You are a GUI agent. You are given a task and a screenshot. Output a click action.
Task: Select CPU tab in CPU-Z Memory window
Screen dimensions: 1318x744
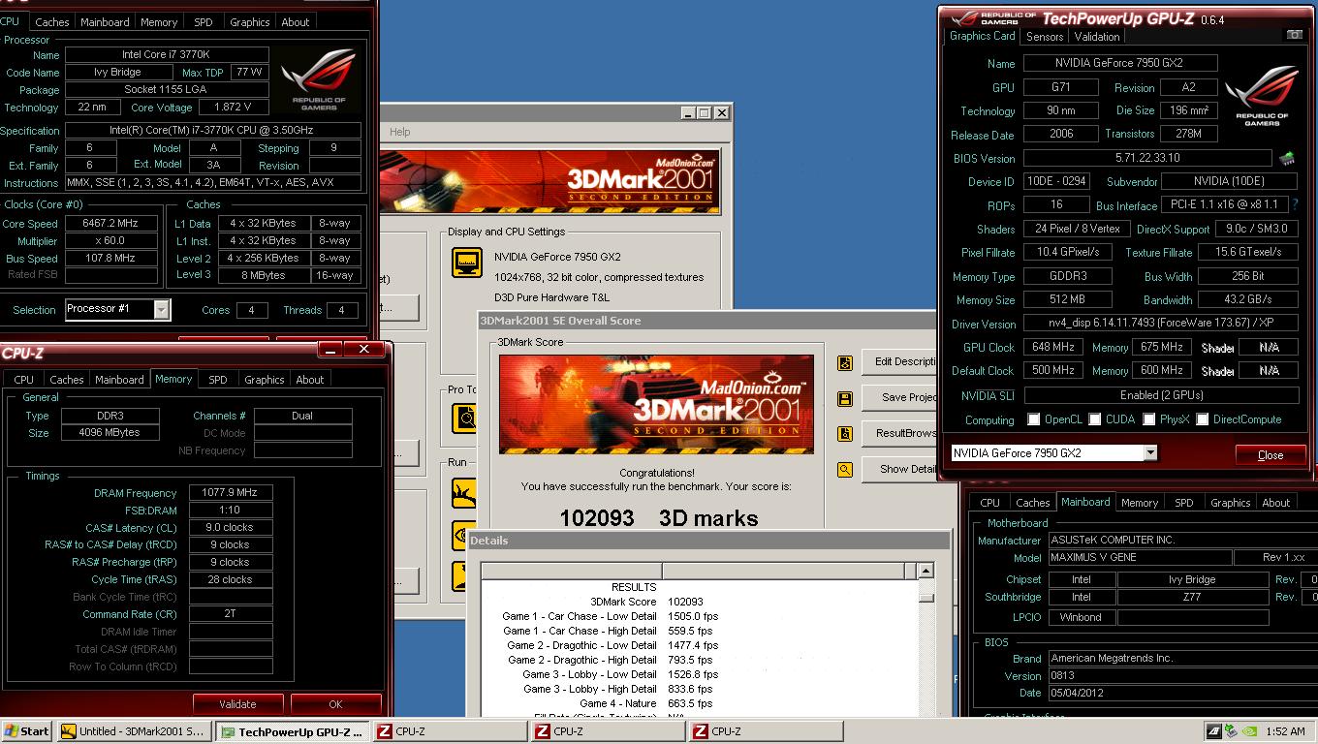point(24,380)
